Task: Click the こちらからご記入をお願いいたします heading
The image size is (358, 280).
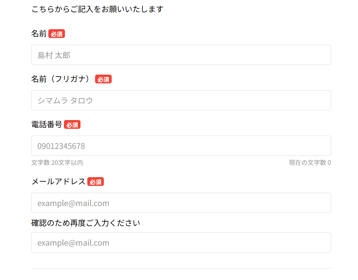Action: [x=97, y=9]
